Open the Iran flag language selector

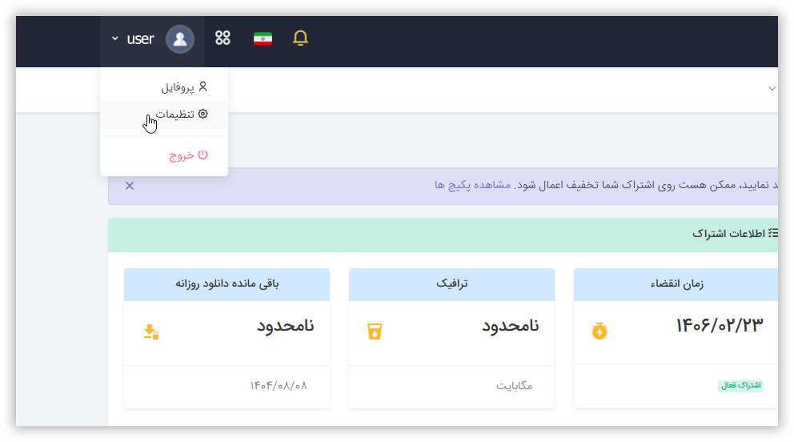[x=263, y=38]
